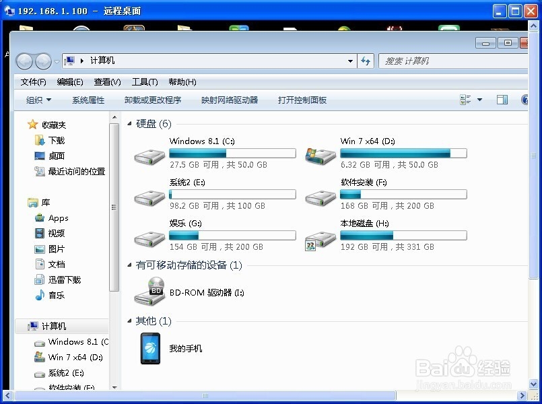542x404 pixels.
Task: Open the recent pages dropdown arrow
Action: pyautogui.click(x=57, y=62)
